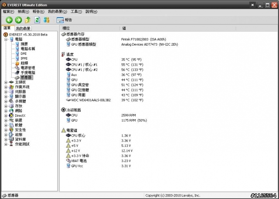The height and width of the screenshot is (199, 279).
Task: Expand the 主機板 tree node
Action: pos(6,82)
